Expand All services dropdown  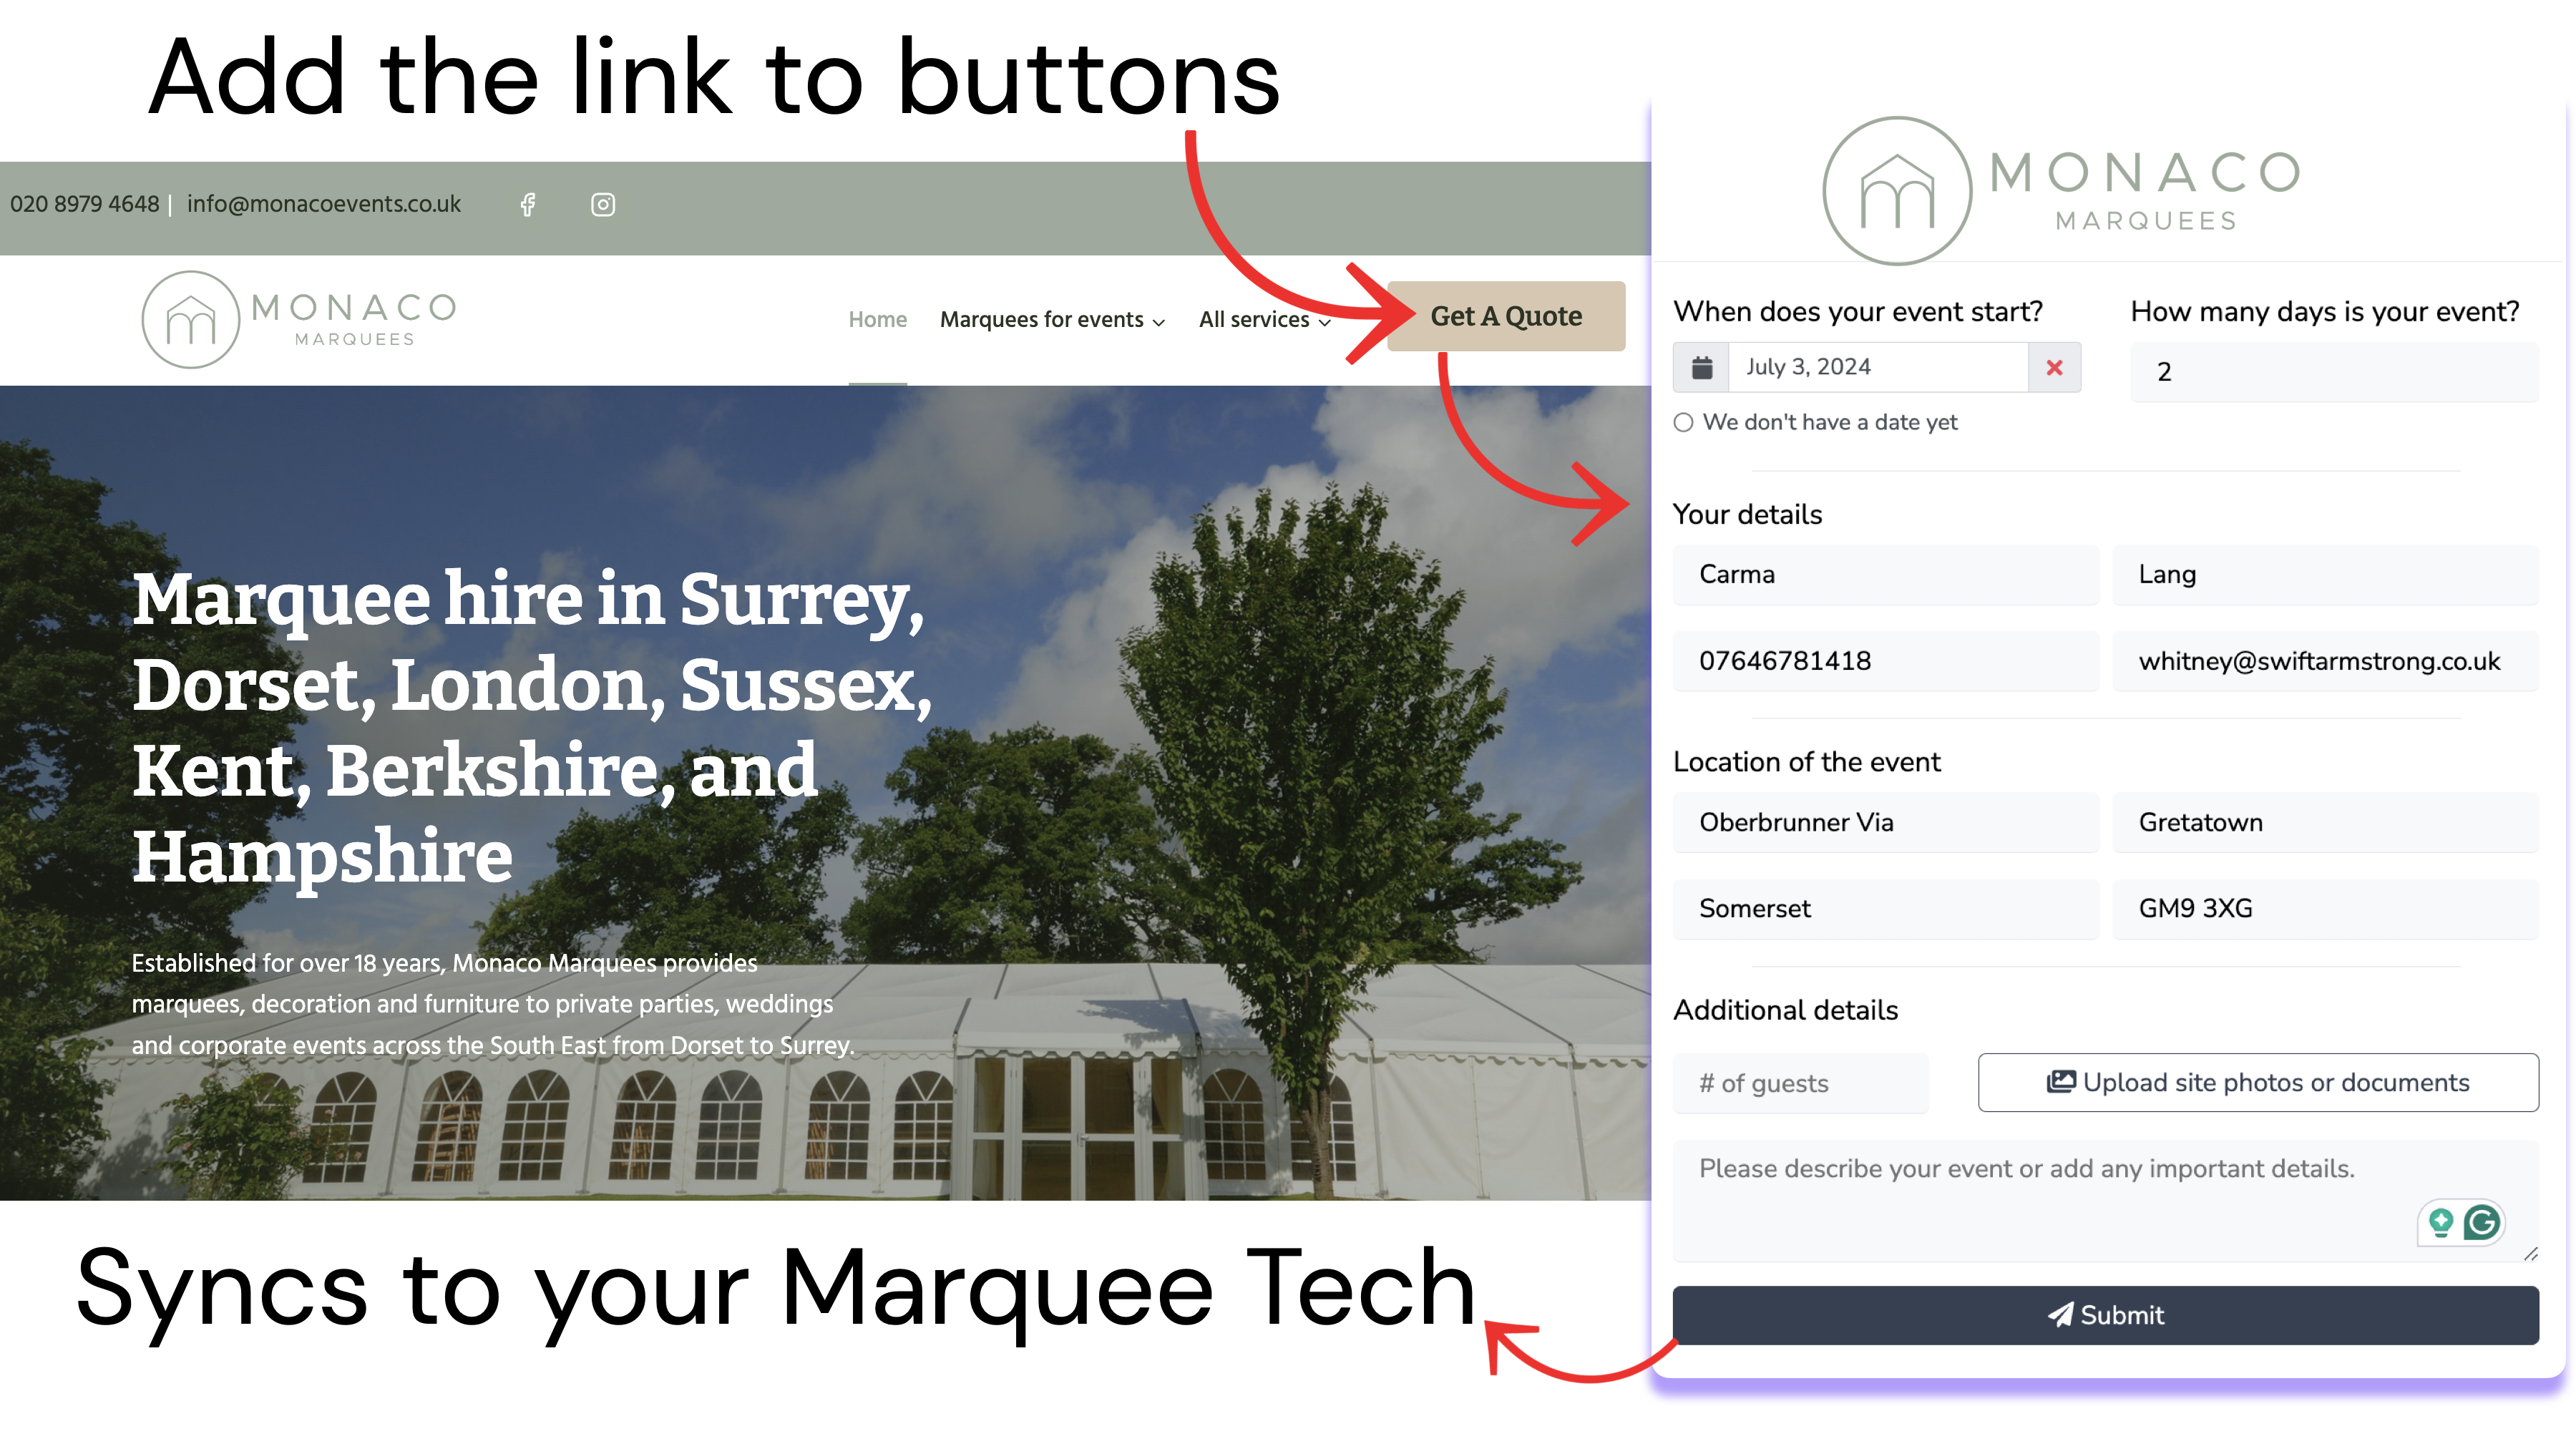pyautogui.click(x=1264, y=319)
